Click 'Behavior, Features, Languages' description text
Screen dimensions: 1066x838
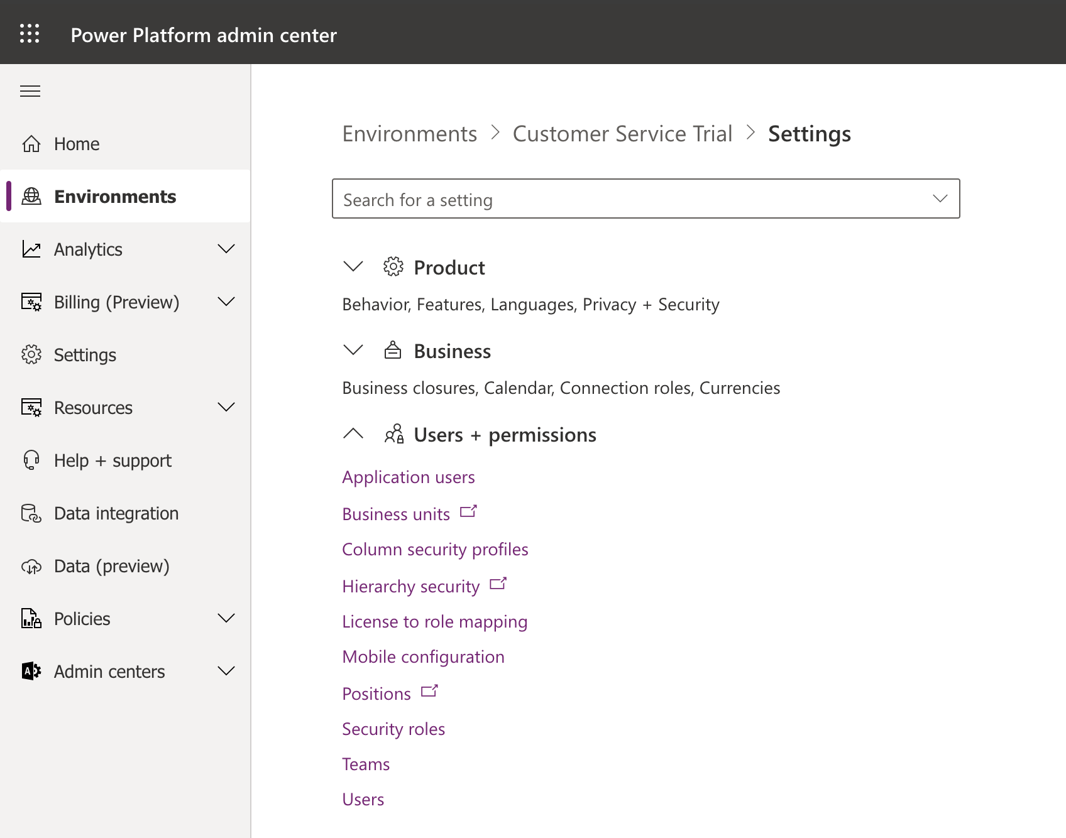[530, 305]
